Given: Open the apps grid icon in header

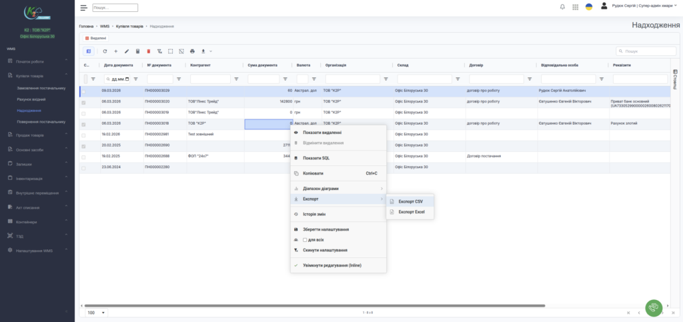Looking at the screenshot, I should (x=576, y=7).
